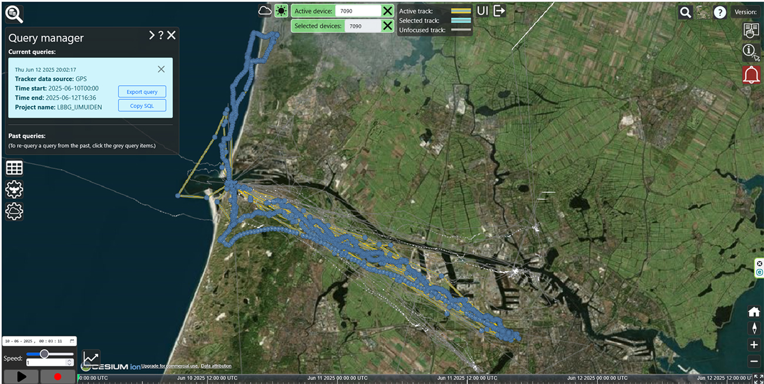Open the chart graph icon
The width and height of the screenshot is (764, 384).
pos(91,358)
